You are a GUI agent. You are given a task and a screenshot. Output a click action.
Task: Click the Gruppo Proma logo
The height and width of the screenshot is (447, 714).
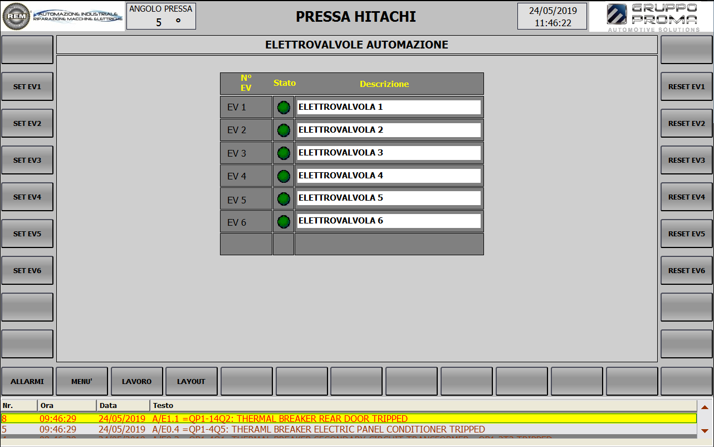coord(651,16)
